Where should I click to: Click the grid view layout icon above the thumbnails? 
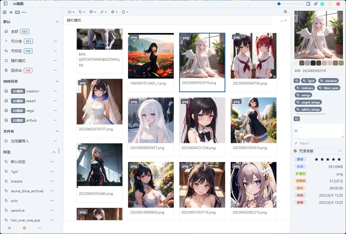pyautogui.click(x=285, y=12)
